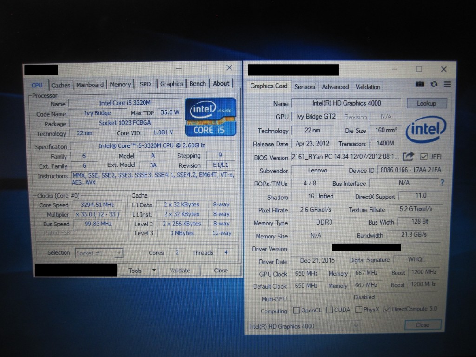Click the Max TDP value '35.0 W'
The image size is (476, 357).
(170, 112)
